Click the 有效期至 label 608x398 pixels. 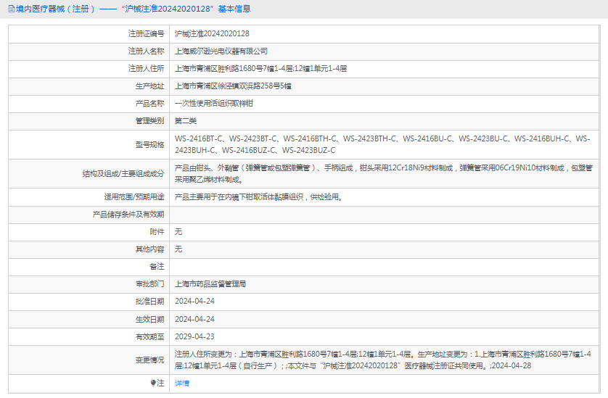(x=149, y=337)
